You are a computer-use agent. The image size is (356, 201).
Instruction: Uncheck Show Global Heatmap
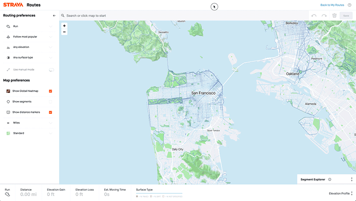point(50,91)
